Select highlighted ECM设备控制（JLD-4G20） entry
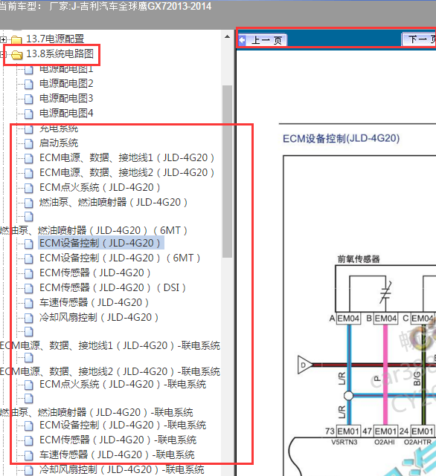 click(100, 243)
